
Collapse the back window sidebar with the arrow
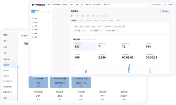click(x=18, y=68)
